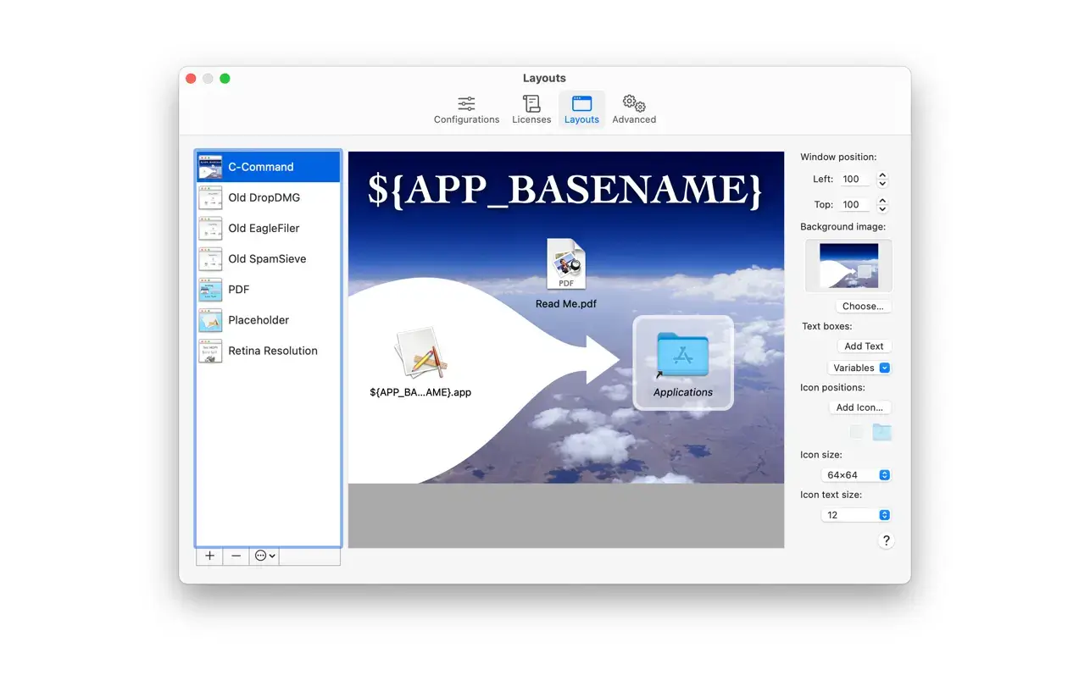Select the C-Command layout

coord(269,167)
